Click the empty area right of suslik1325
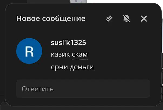Screen dimensions: 163x110 [x=118, y=43]
